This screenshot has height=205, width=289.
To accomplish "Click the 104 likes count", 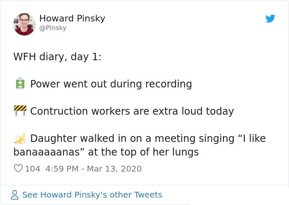I will 33,169.
